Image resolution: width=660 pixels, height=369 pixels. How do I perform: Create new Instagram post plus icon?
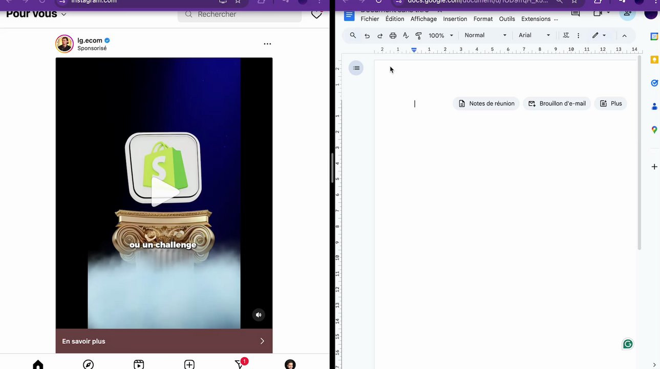(189, 364)
